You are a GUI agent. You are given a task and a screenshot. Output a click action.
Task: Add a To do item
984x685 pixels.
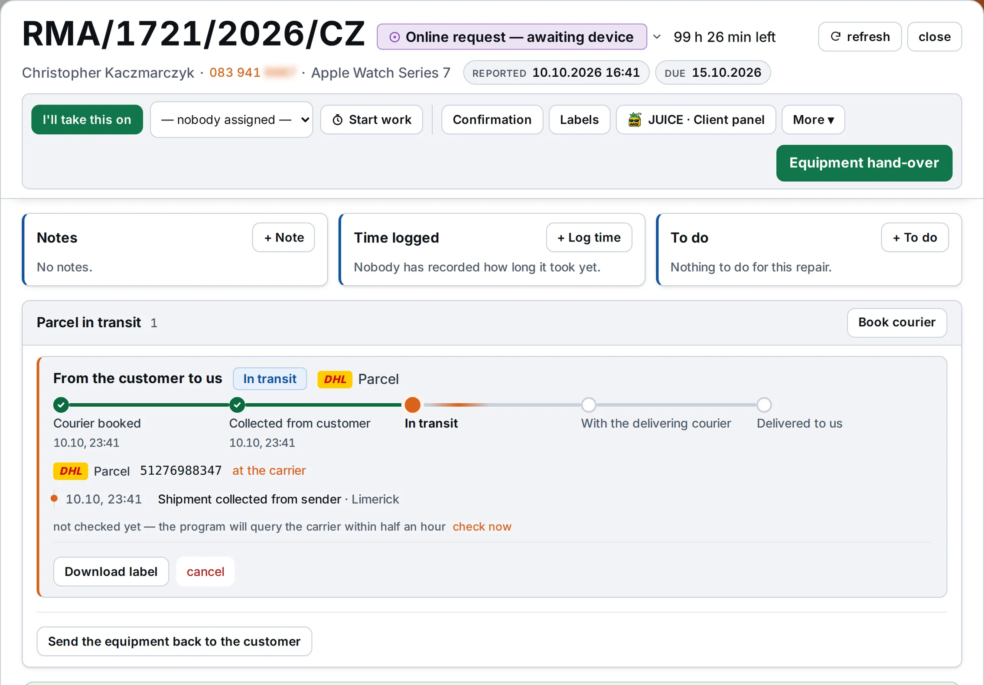pos(915,238)
